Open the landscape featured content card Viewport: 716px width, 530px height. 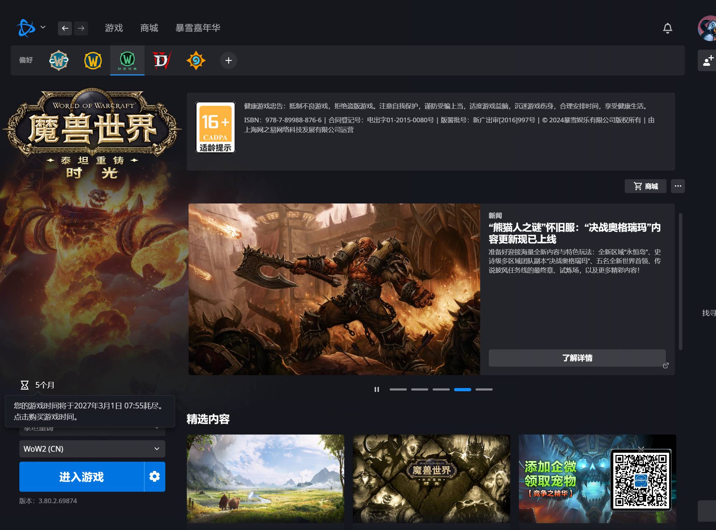(266, 479)
